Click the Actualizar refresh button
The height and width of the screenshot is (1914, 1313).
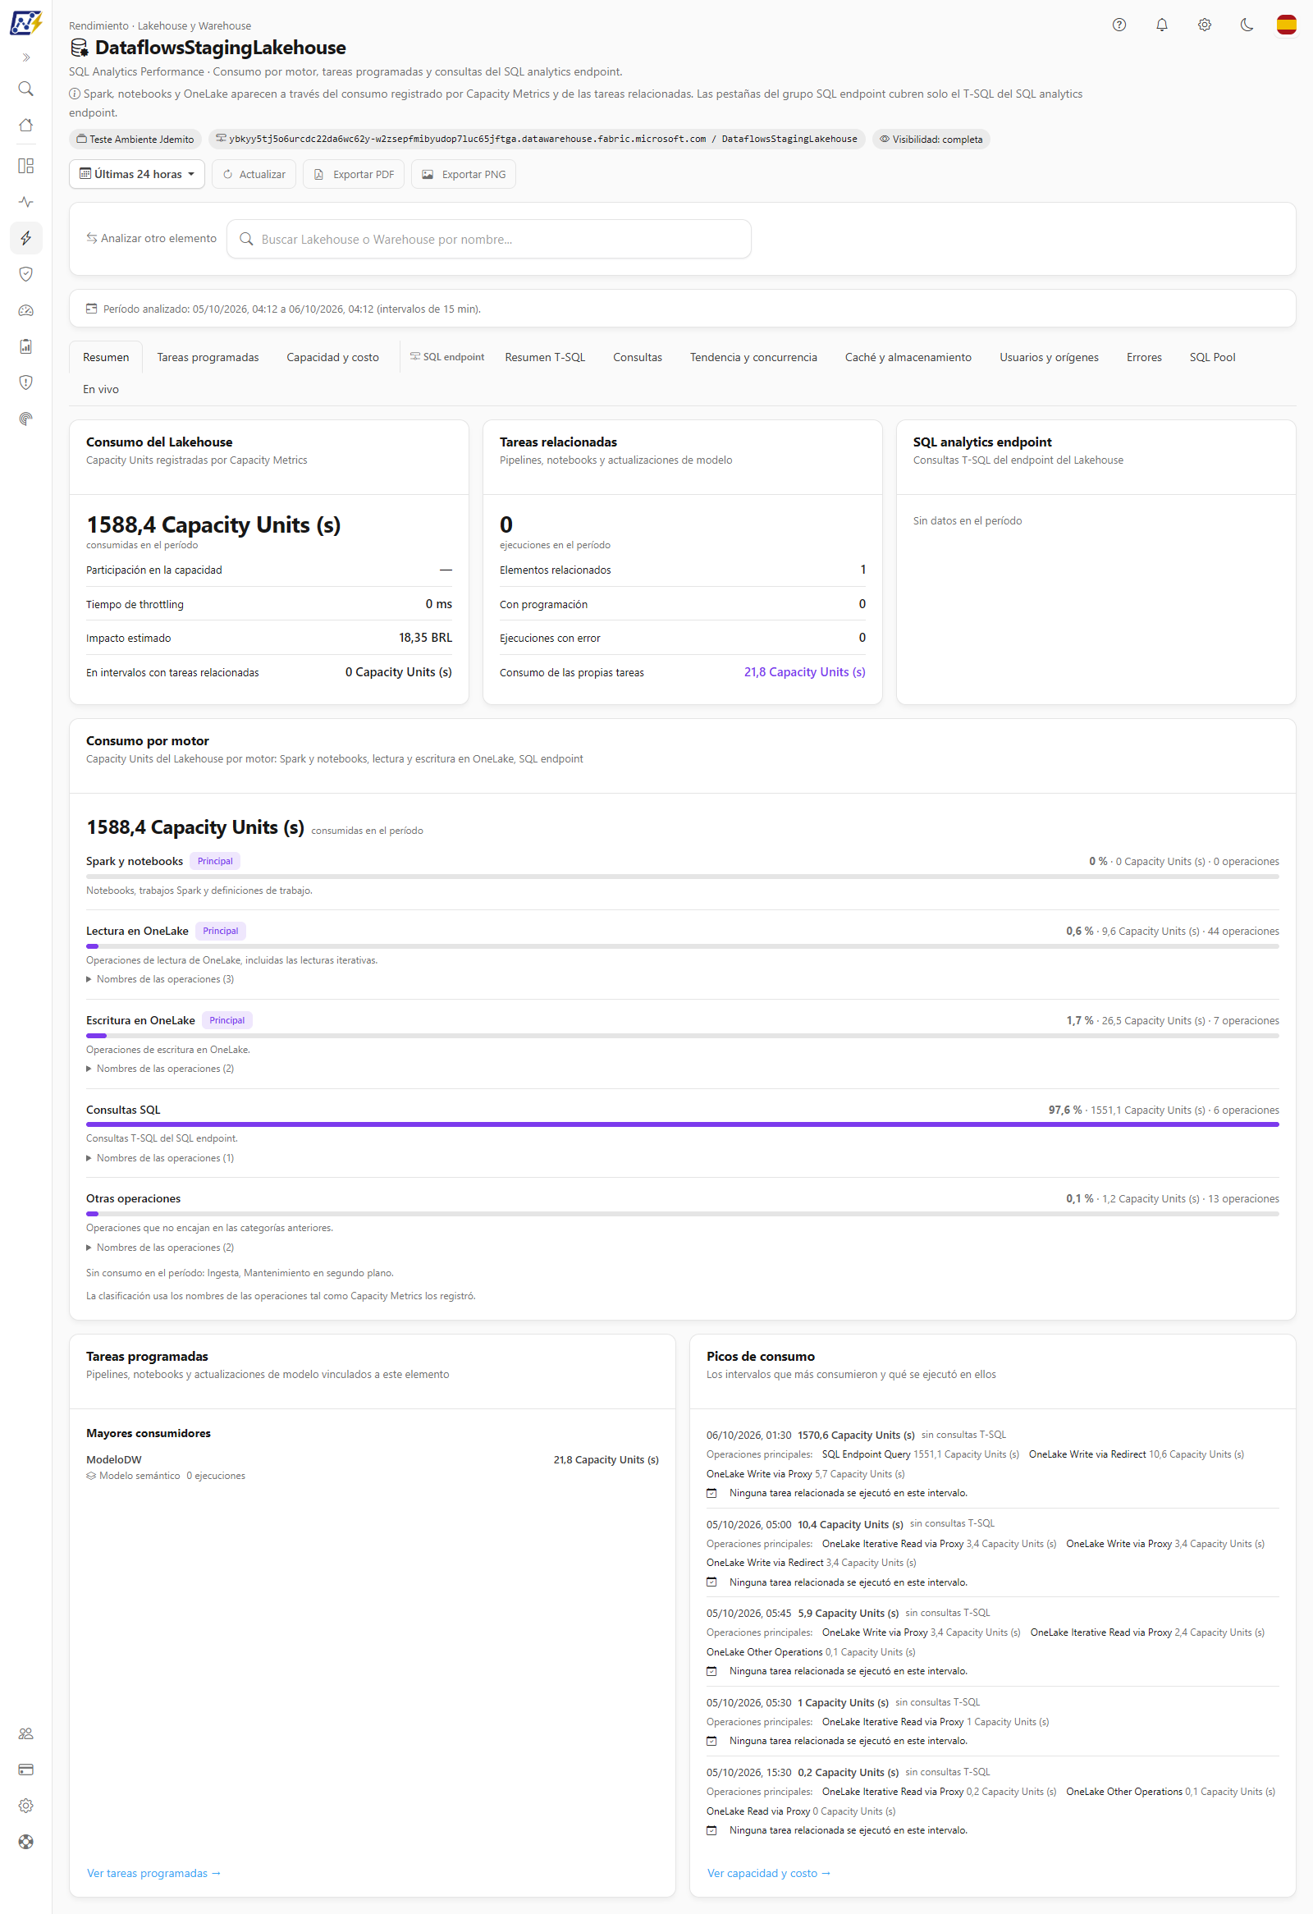[254, 174]
